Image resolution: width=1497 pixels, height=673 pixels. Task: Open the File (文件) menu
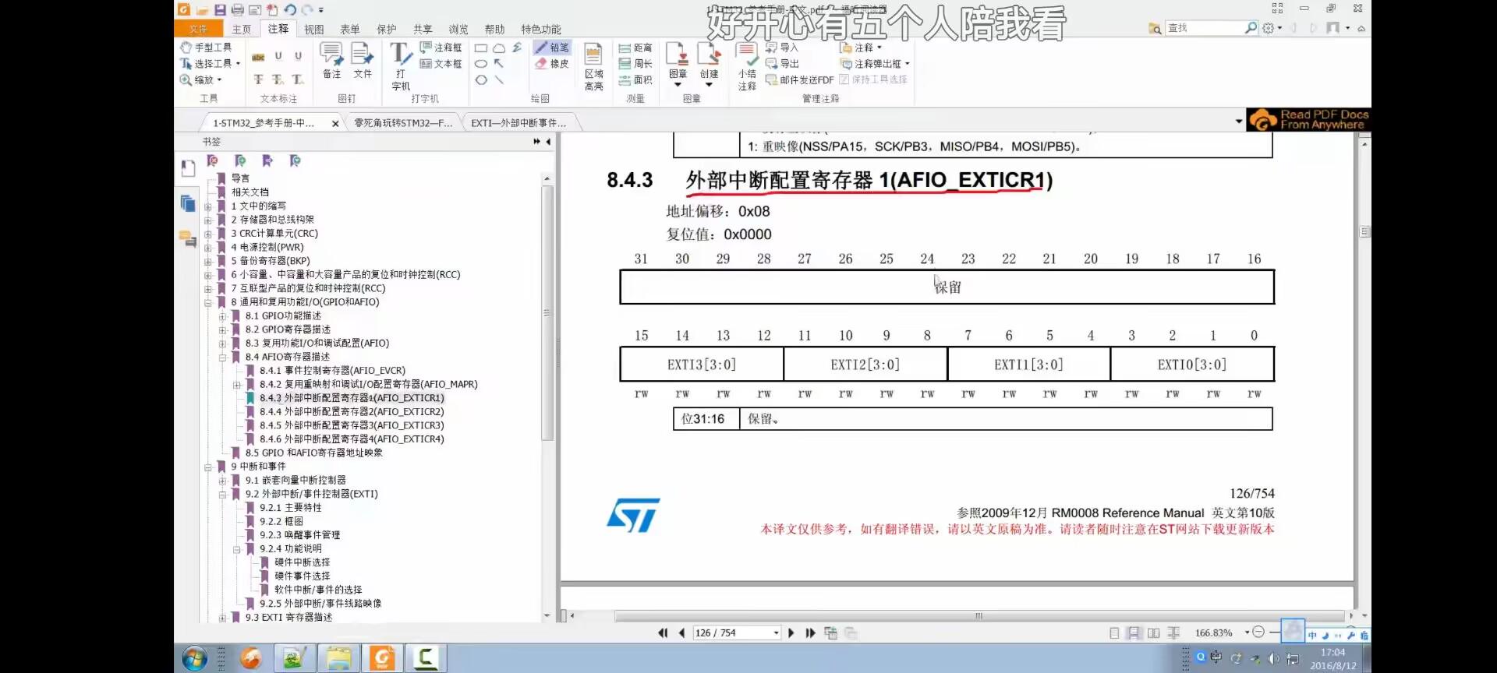[198, 30]
